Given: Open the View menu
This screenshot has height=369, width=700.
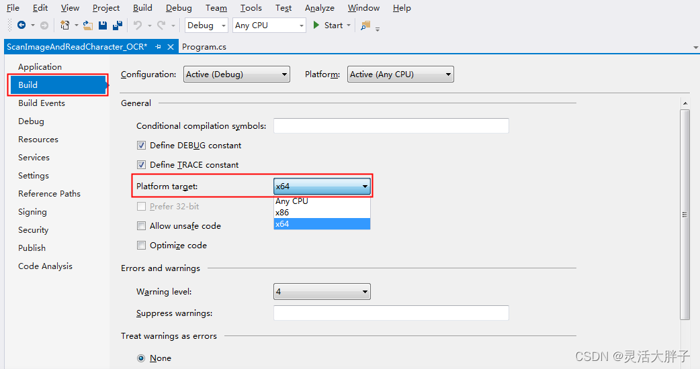Looking at the screenshot, I should coord(70,8).
